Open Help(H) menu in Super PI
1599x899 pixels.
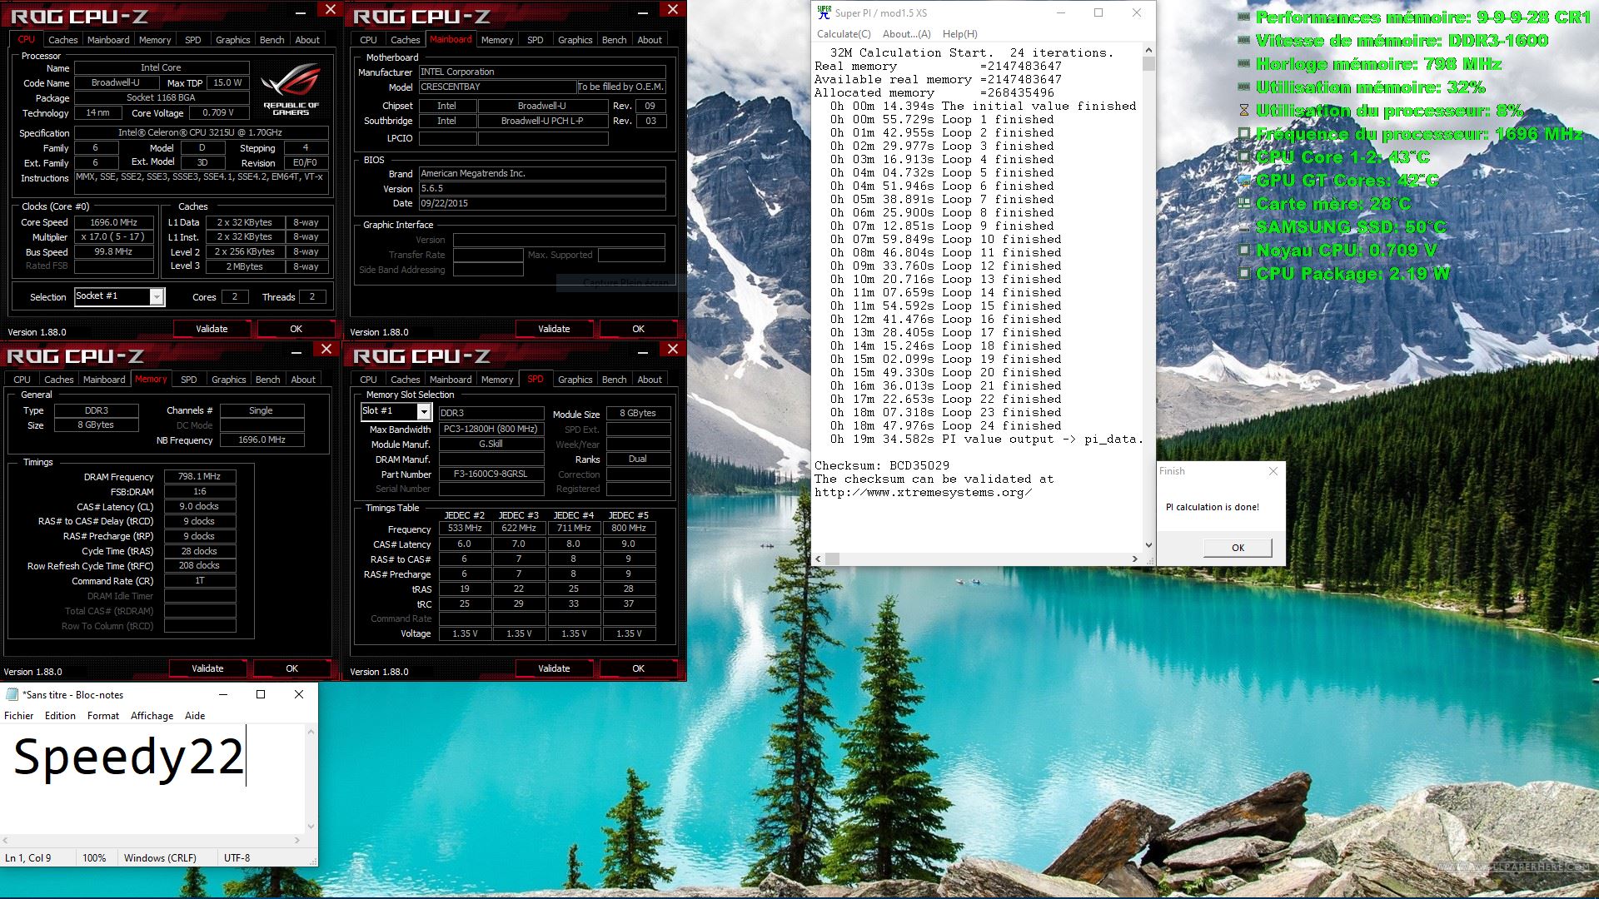pos(959,34)
